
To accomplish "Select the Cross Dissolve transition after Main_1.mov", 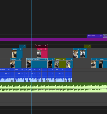I will [105, 36].
